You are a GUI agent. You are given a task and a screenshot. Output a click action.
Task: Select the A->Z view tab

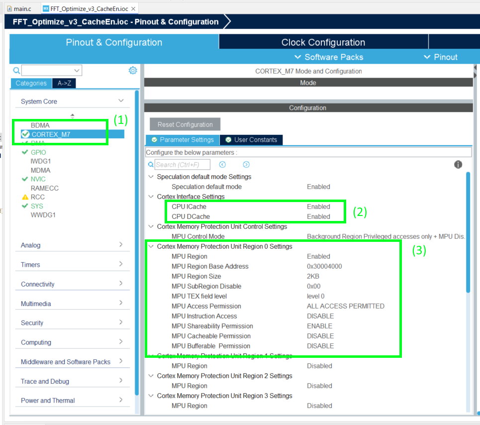(x=64, y=83)
